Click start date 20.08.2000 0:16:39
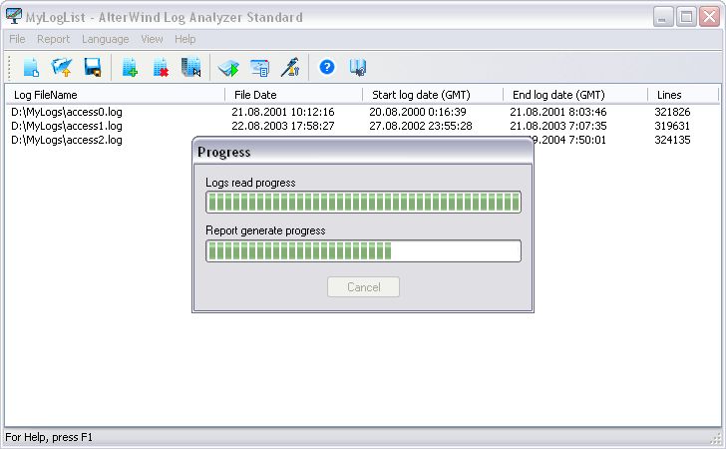 point(418,112)
